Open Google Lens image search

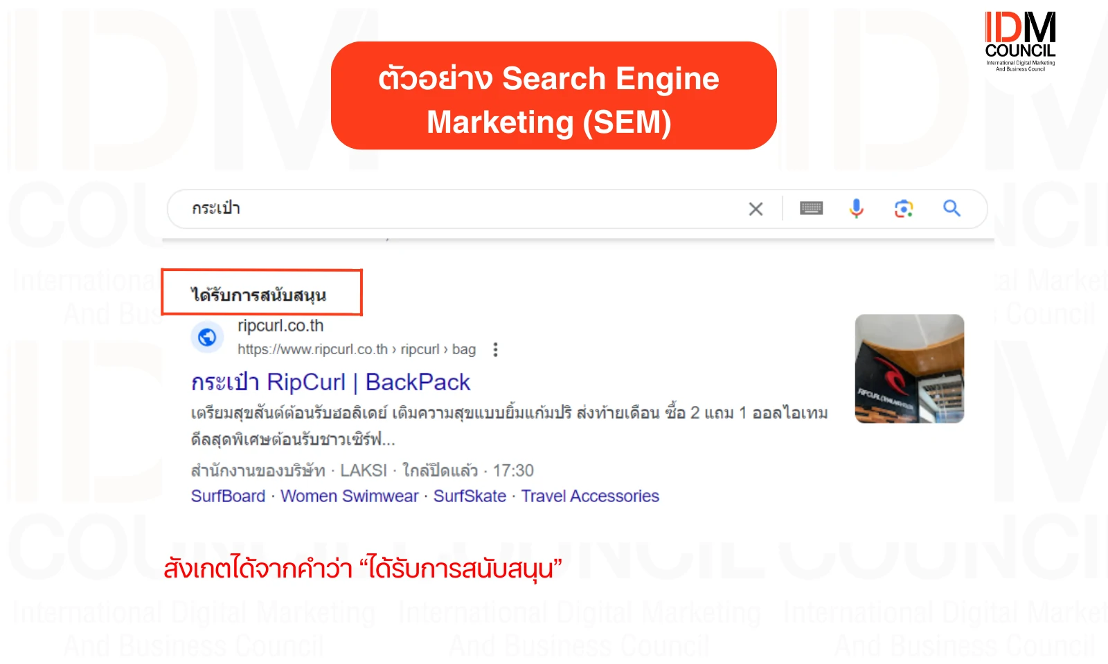[x=904, y=208]
